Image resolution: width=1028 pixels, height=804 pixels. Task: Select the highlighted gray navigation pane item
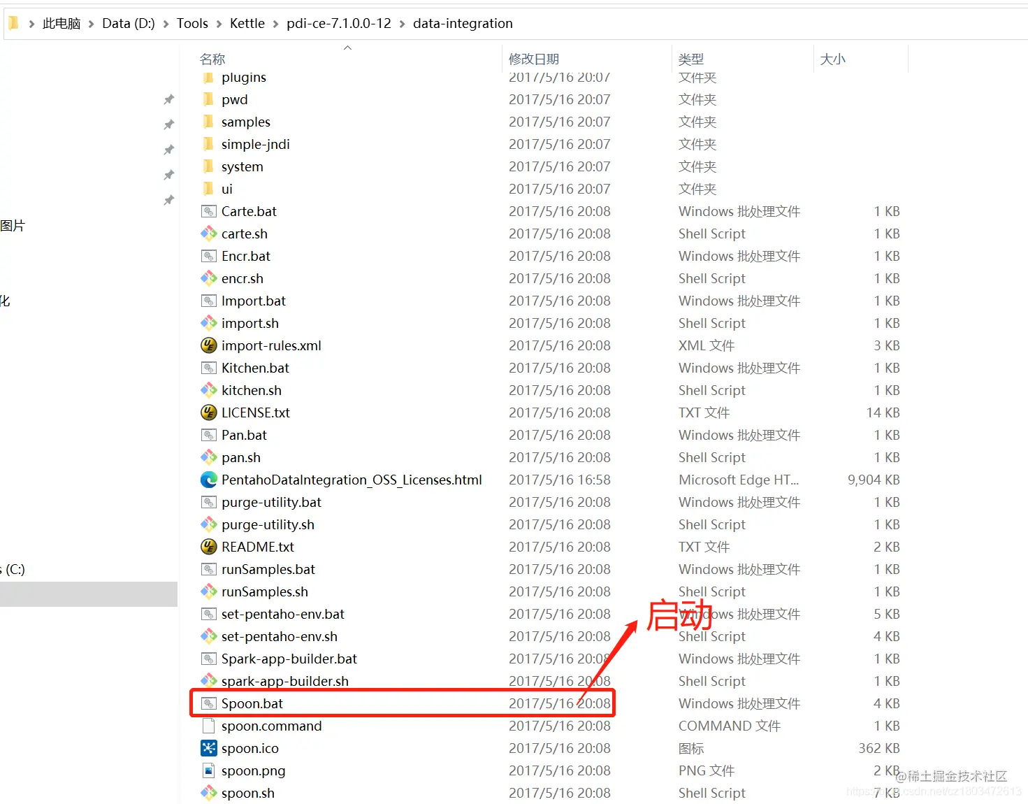pos(89,594)
